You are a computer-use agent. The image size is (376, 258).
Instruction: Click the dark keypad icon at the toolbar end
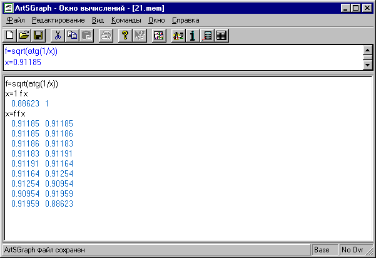[221, 35]
